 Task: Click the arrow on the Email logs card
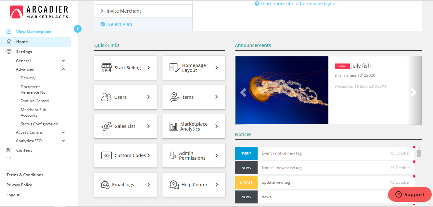(148, 185)
